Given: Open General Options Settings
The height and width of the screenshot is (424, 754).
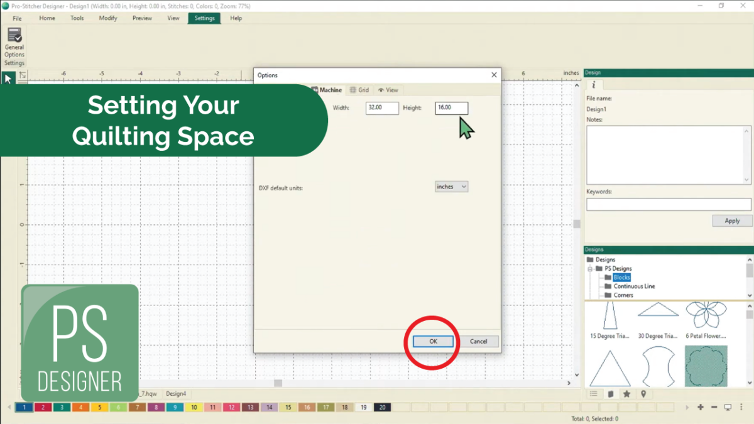Looking at the screenshot, I should (x=14, y=45).
